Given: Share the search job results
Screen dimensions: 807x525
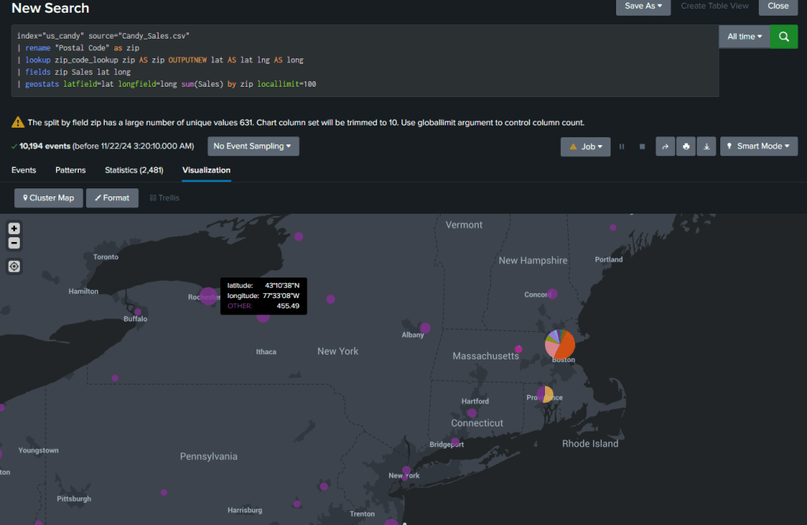Looking at the screenshot, I should pos(665,147).
